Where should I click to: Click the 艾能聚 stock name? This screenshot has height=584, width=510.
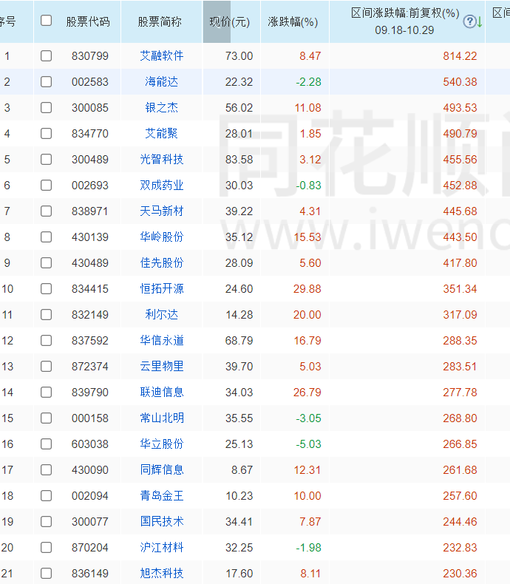162,133
